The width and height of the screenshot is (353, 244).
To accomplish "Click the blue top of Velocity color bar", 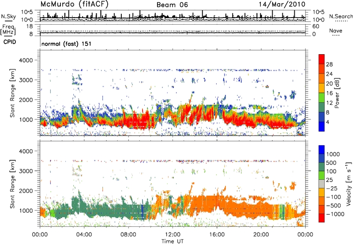I will (x=322, y=150).
